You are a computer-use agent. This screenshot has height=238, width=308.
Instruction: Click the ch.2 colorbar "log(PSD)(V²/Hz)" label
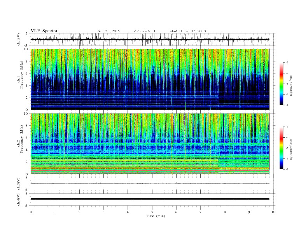(x=291, y=149)
